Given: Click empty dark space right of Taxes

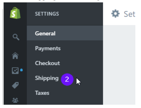Looking at the screenshot, I should coord(76,93).
